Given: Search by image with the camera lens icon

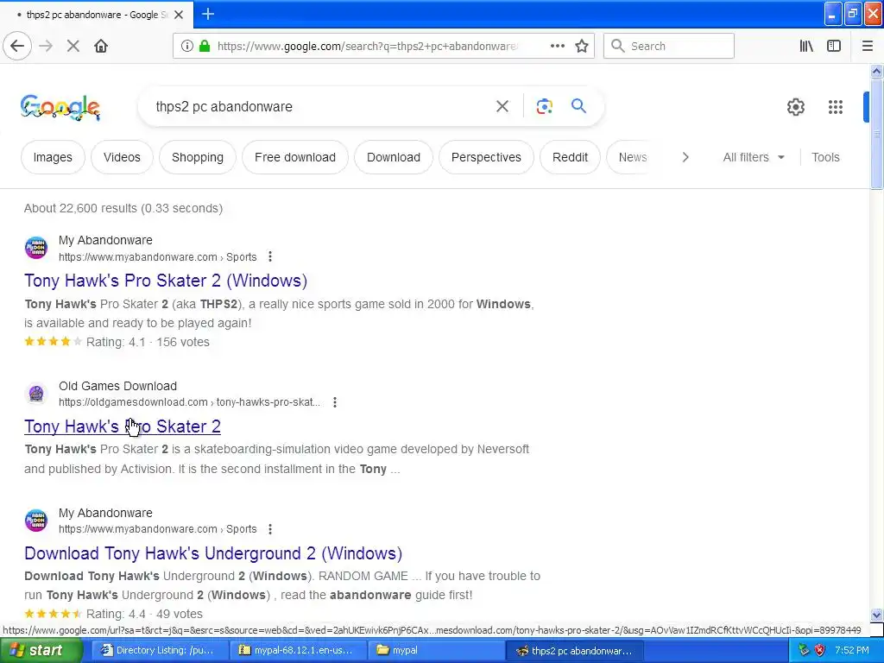Looking at the screenshot, I should tap(545, 106).
